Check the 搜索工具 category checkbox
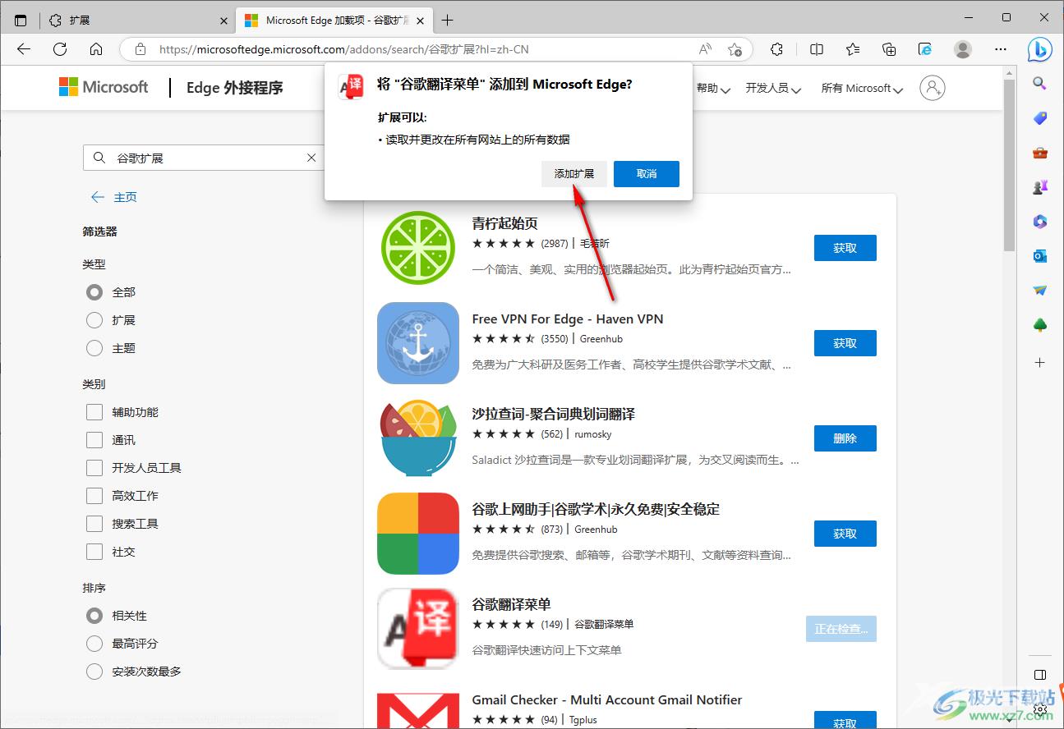Screen dimensions: 1064x729 94,524
